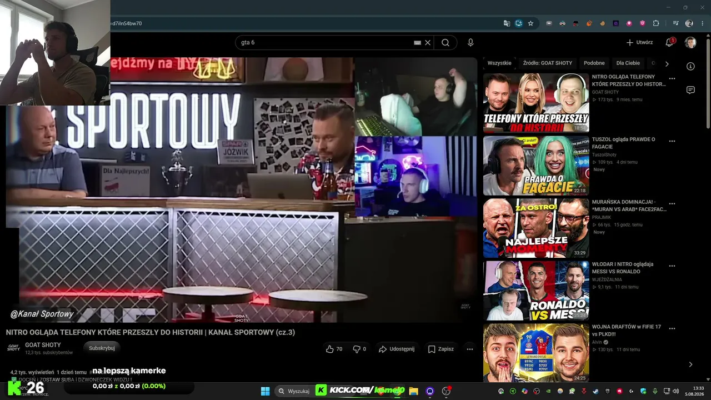Click the info icon in the right side rail
The width and height of the screenshot is (711, 400).
[690, 66]
